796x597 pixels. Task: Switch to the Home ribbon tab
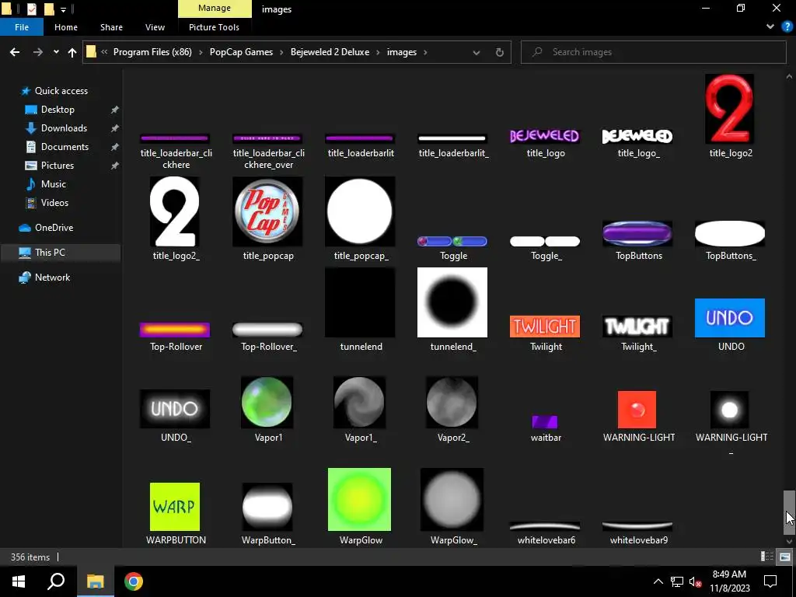(66, 27)
